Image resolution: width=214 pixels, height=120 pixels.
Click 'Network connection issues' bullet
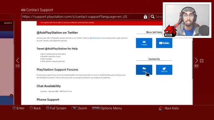[51, 56]
